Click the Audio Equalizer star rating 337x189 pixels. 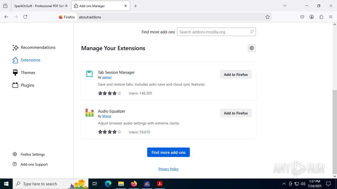(x=110, y=132)
